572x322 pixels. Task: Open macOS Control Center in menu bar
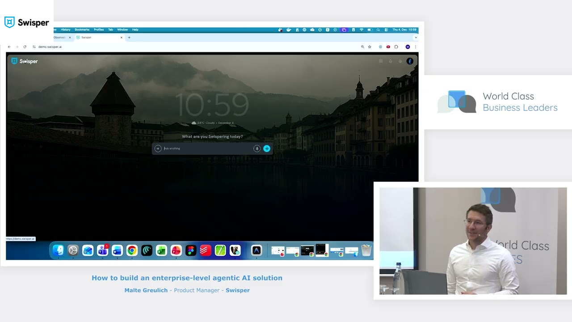click(386, 30)
